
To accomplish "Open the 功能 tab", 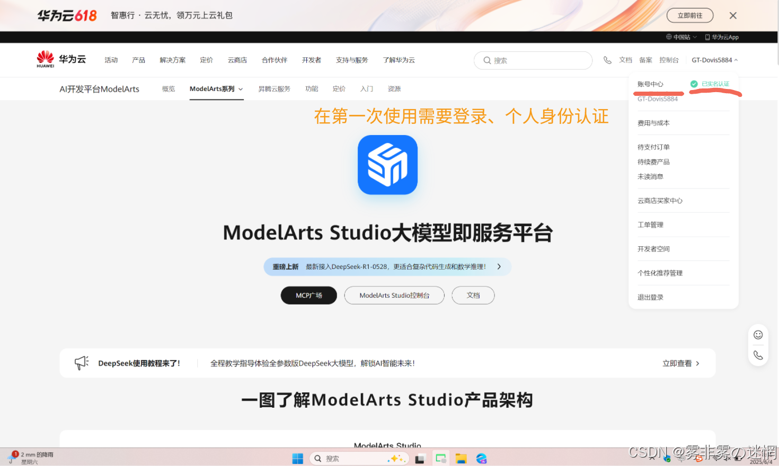I will pos(312,89).
